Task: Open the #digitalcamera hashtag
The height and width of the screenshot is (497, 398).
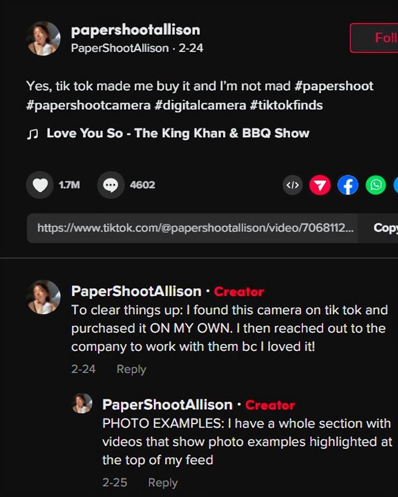Action: (200, 105)
